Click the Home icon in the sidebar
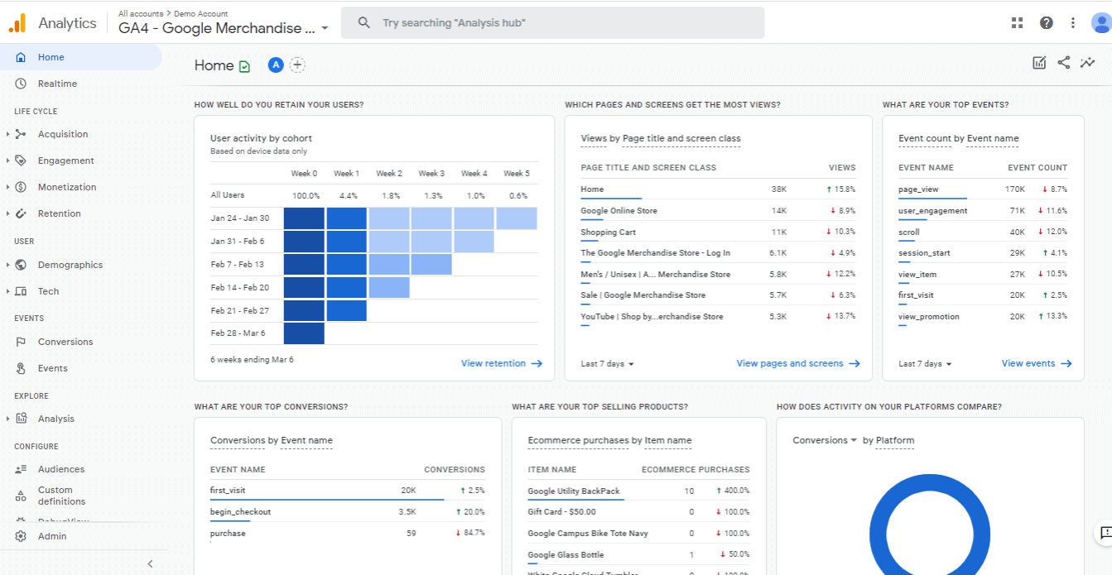1112x575 pixels. point(21,57)
